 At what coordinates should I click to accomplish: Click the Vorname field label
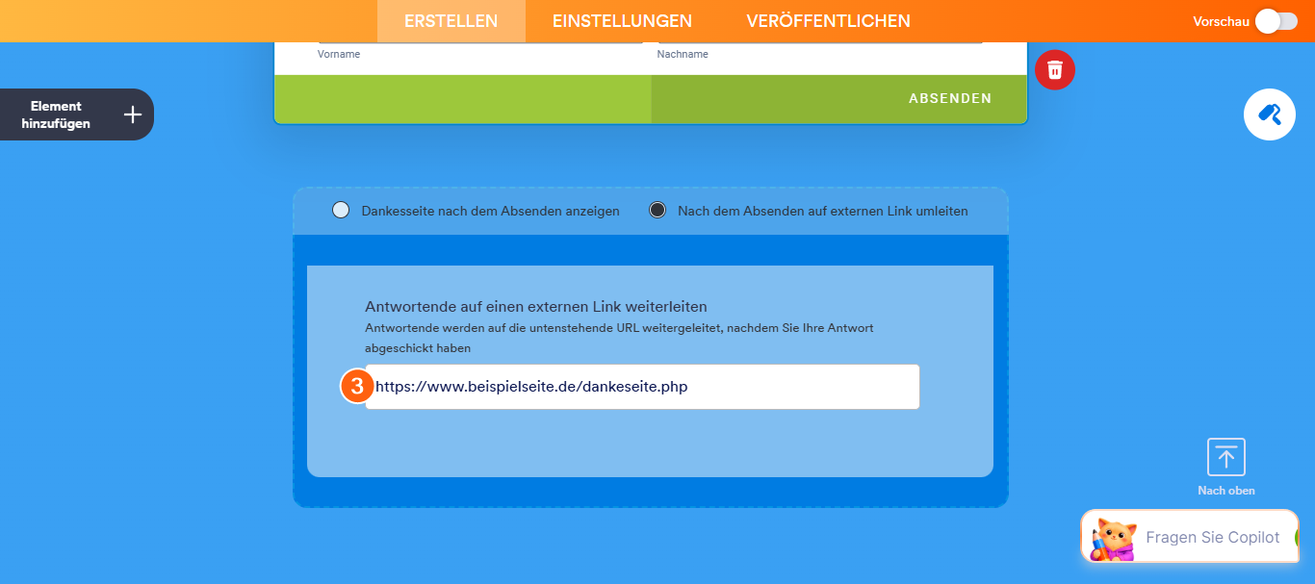(339, 55)
